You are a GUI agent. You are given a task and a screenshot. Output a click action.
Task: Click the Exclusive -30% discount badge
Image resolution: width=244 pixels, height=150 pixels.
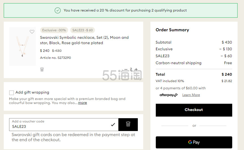tap(54, 30)
